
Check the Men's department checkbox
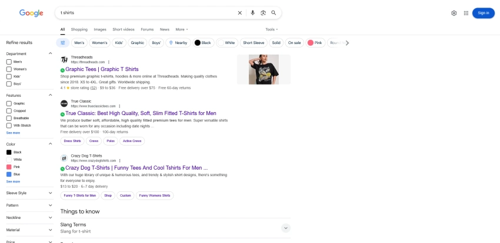click(x=9, y=62)
